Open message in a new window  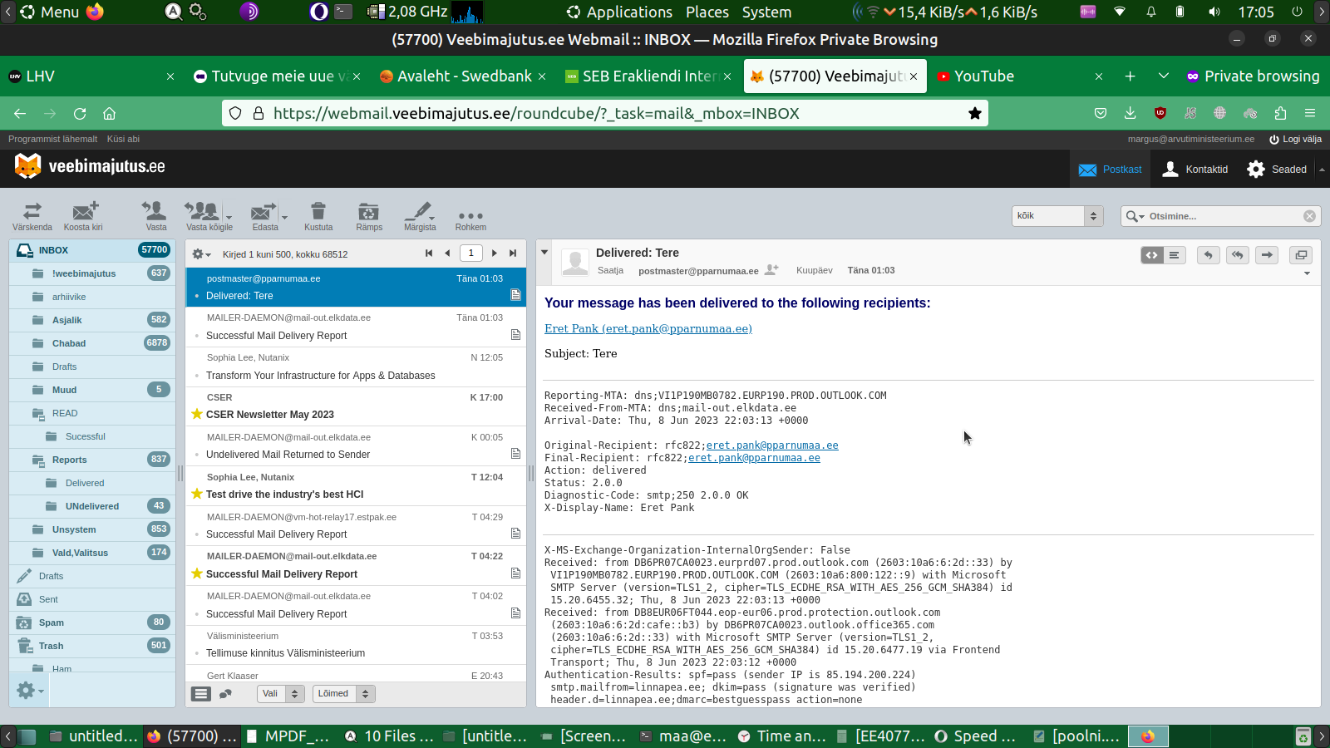pyautogui.click(x=1301, y=255)
